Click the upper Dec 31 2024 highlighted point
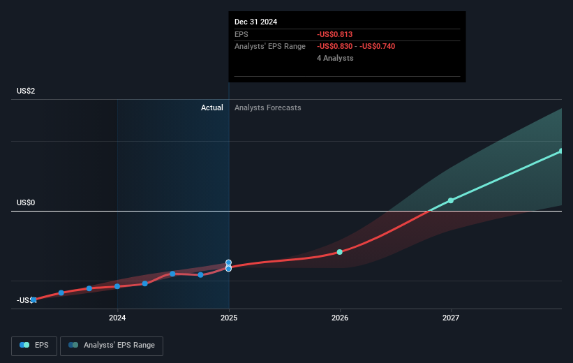This screenshot has height=363, width=573. click(x=228, y=262)
